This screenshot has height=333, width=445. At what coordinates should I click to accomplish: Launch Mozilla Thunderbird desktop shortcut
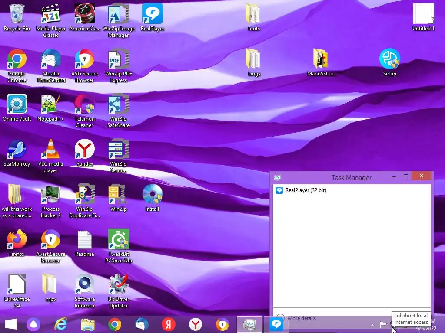tap(51, 66)
